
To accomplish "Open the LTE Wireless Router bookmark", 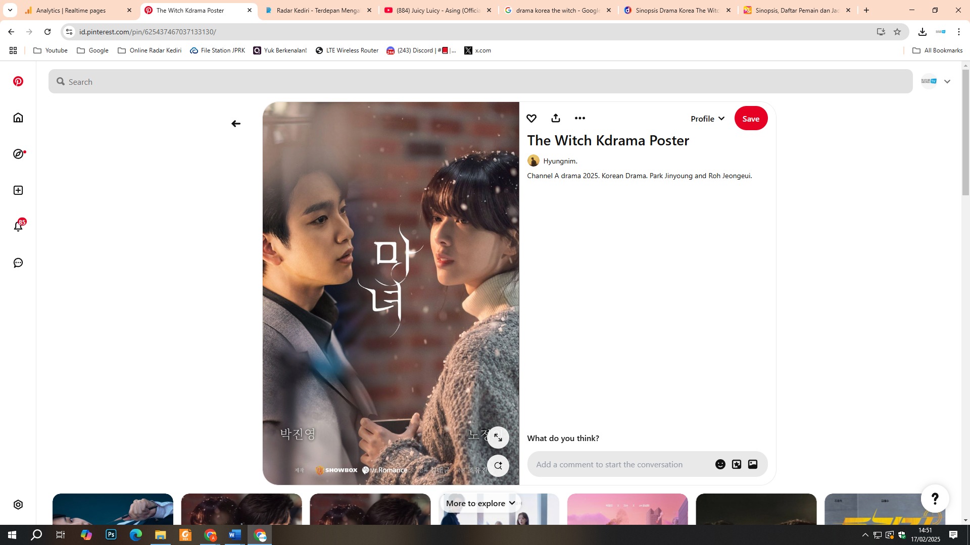I will point(347,50).
